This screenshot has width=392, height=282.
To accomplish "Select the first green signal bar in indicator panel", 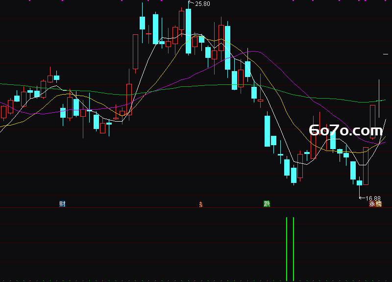I will pyautogui.click(x=287, y=249).
